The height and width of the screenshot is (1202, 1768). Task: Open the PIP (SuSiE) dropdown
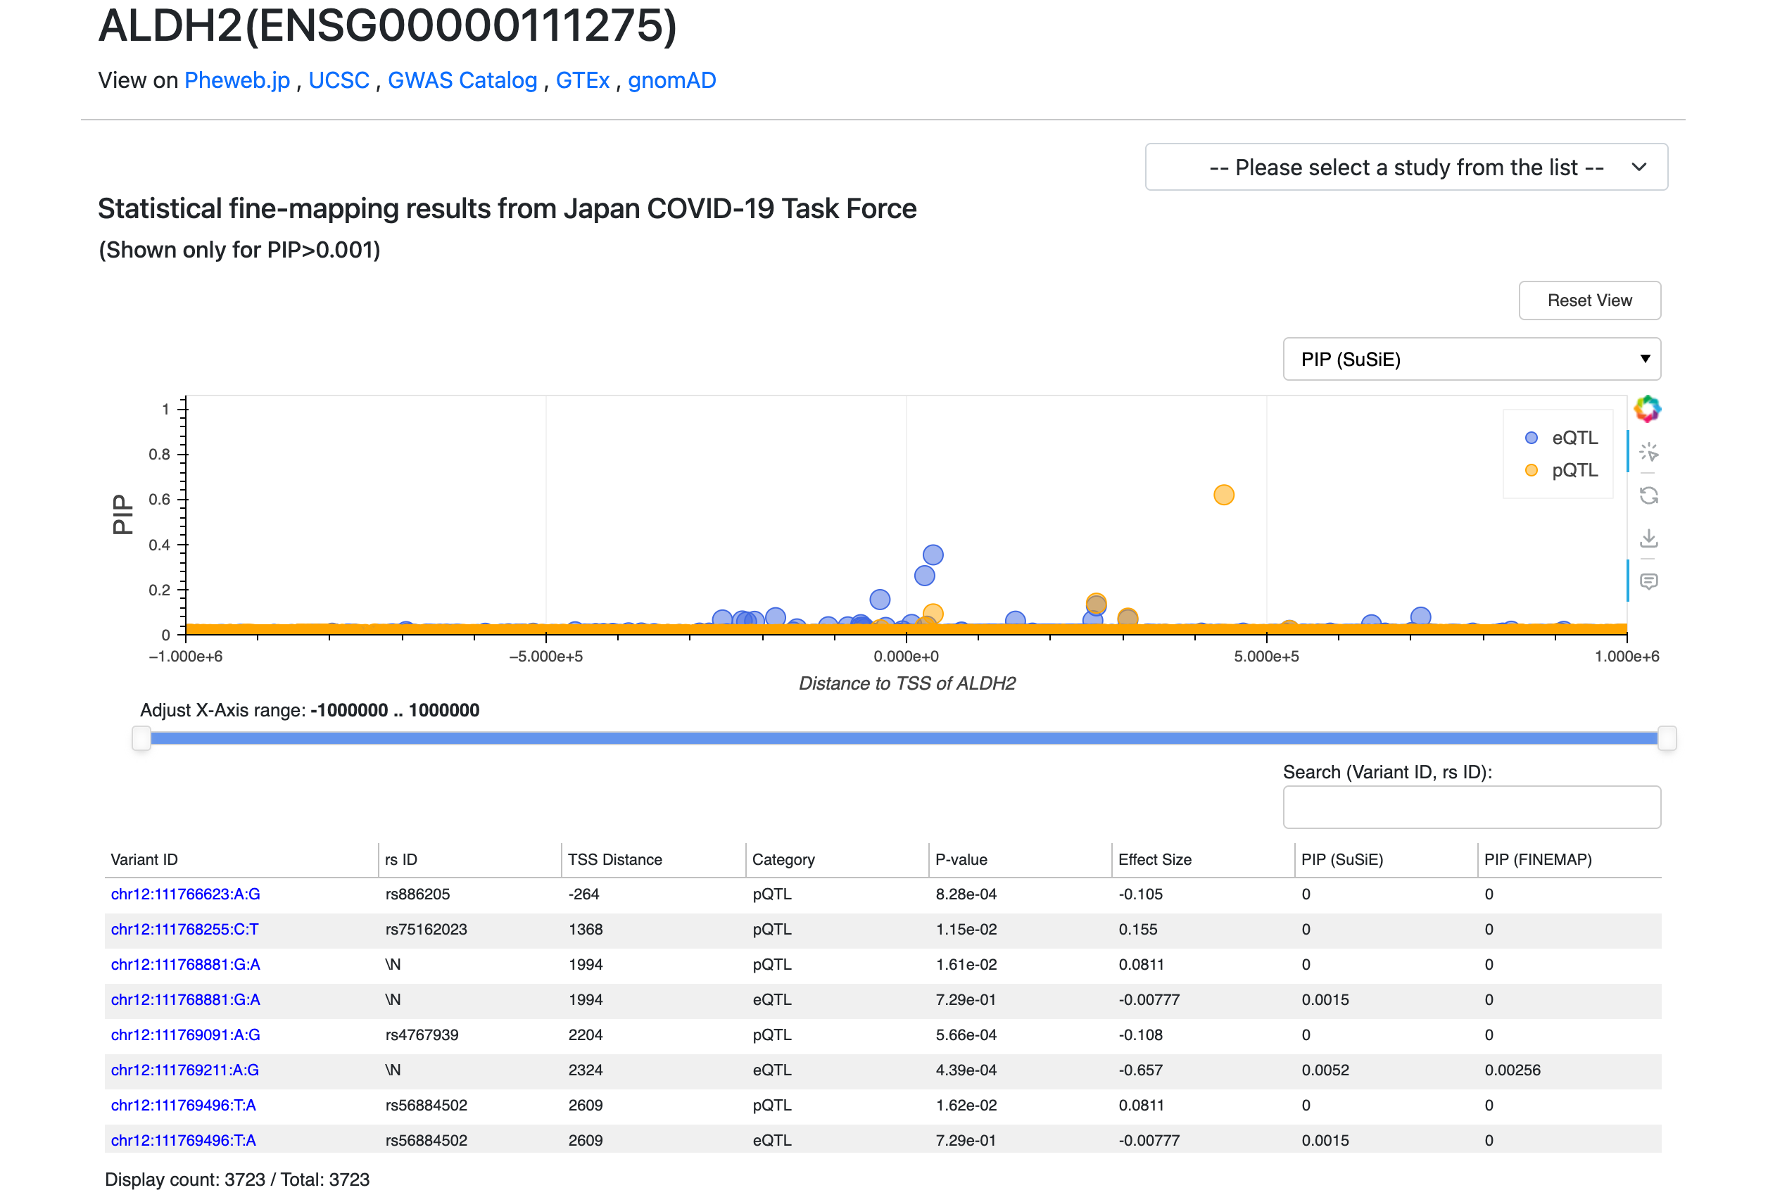pyautogui.click(x=1470, y=358)
